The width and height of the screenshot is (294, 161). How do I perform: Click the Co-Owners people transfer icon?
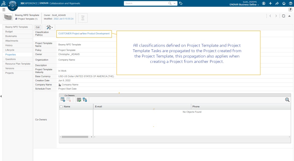point(85,100)
